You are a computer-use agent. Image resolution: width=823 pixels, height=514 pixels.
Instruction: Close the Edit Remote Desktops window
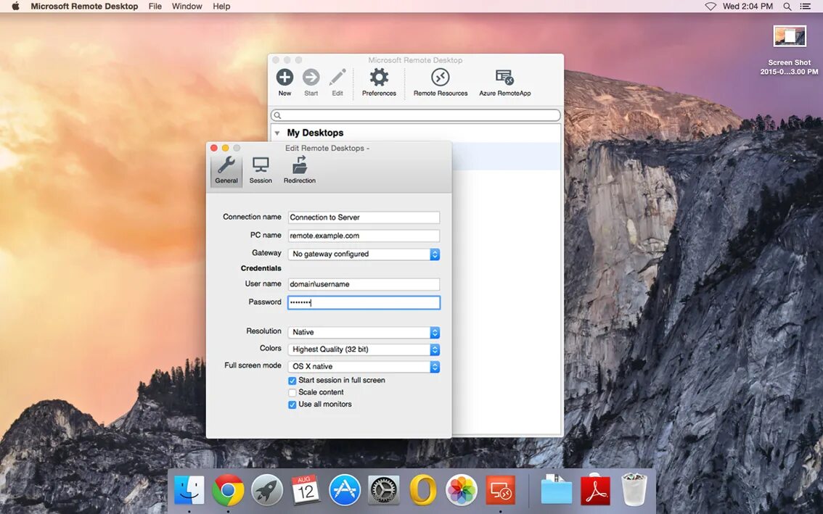point(213,148)
